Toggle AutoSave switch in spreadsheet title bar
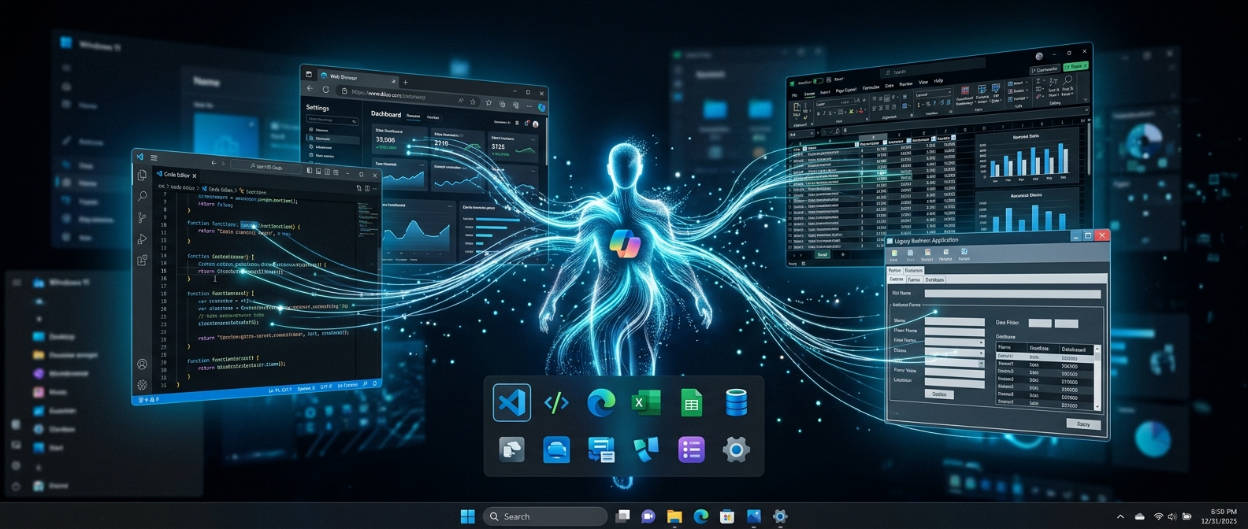 coord(819,80)
